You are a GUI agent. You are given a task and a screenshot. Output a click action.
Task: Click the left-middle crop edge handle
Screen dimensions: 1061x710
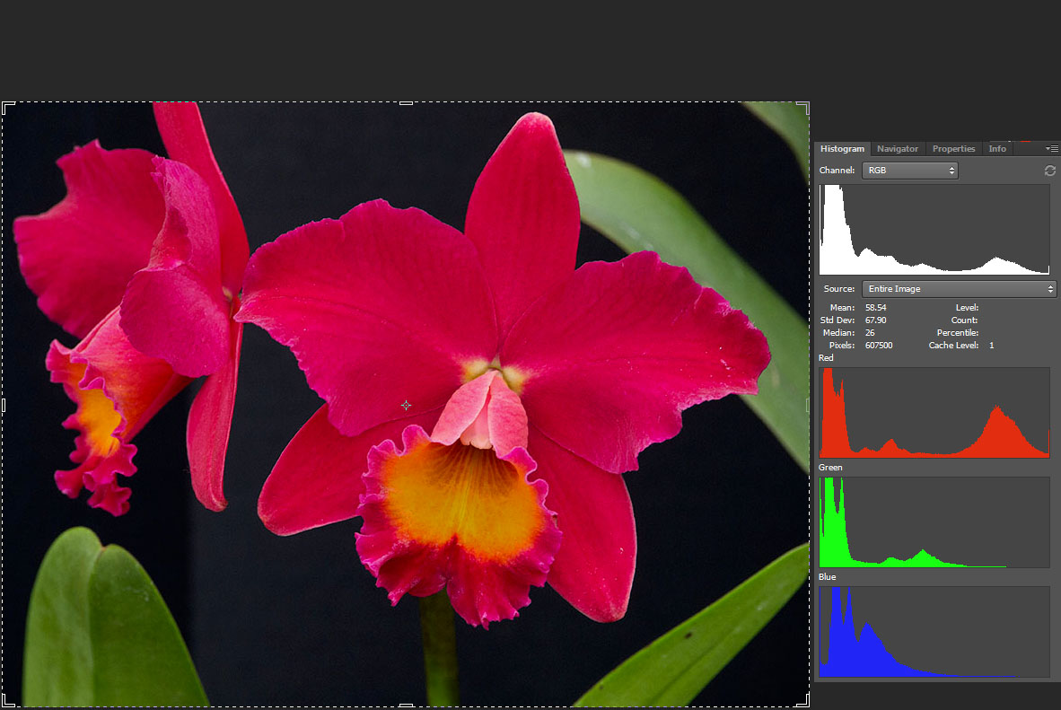(x=4, y=406)
